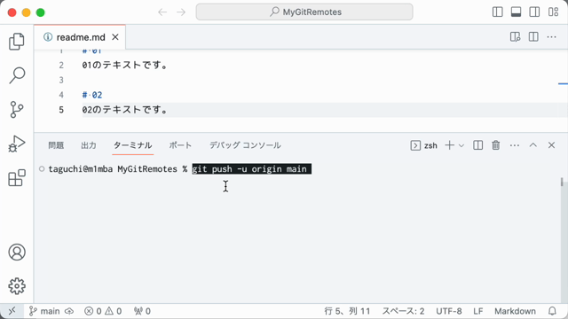Open the new terminal launch profile dropdown
The height and width of the screenshot is (319, 568).
pyautogui.click(x=461, y=145)
